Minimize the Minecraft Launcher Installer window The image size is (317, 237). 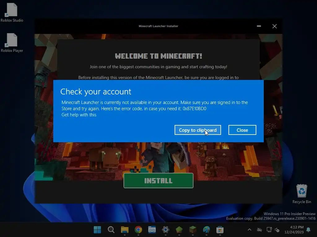coord(259,26)
